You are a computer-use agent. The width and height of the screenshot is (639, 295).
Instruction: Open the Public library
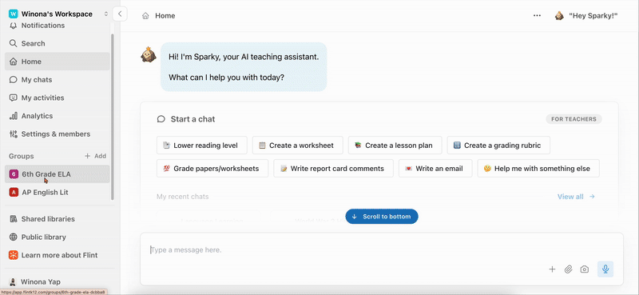click(57, 237)
